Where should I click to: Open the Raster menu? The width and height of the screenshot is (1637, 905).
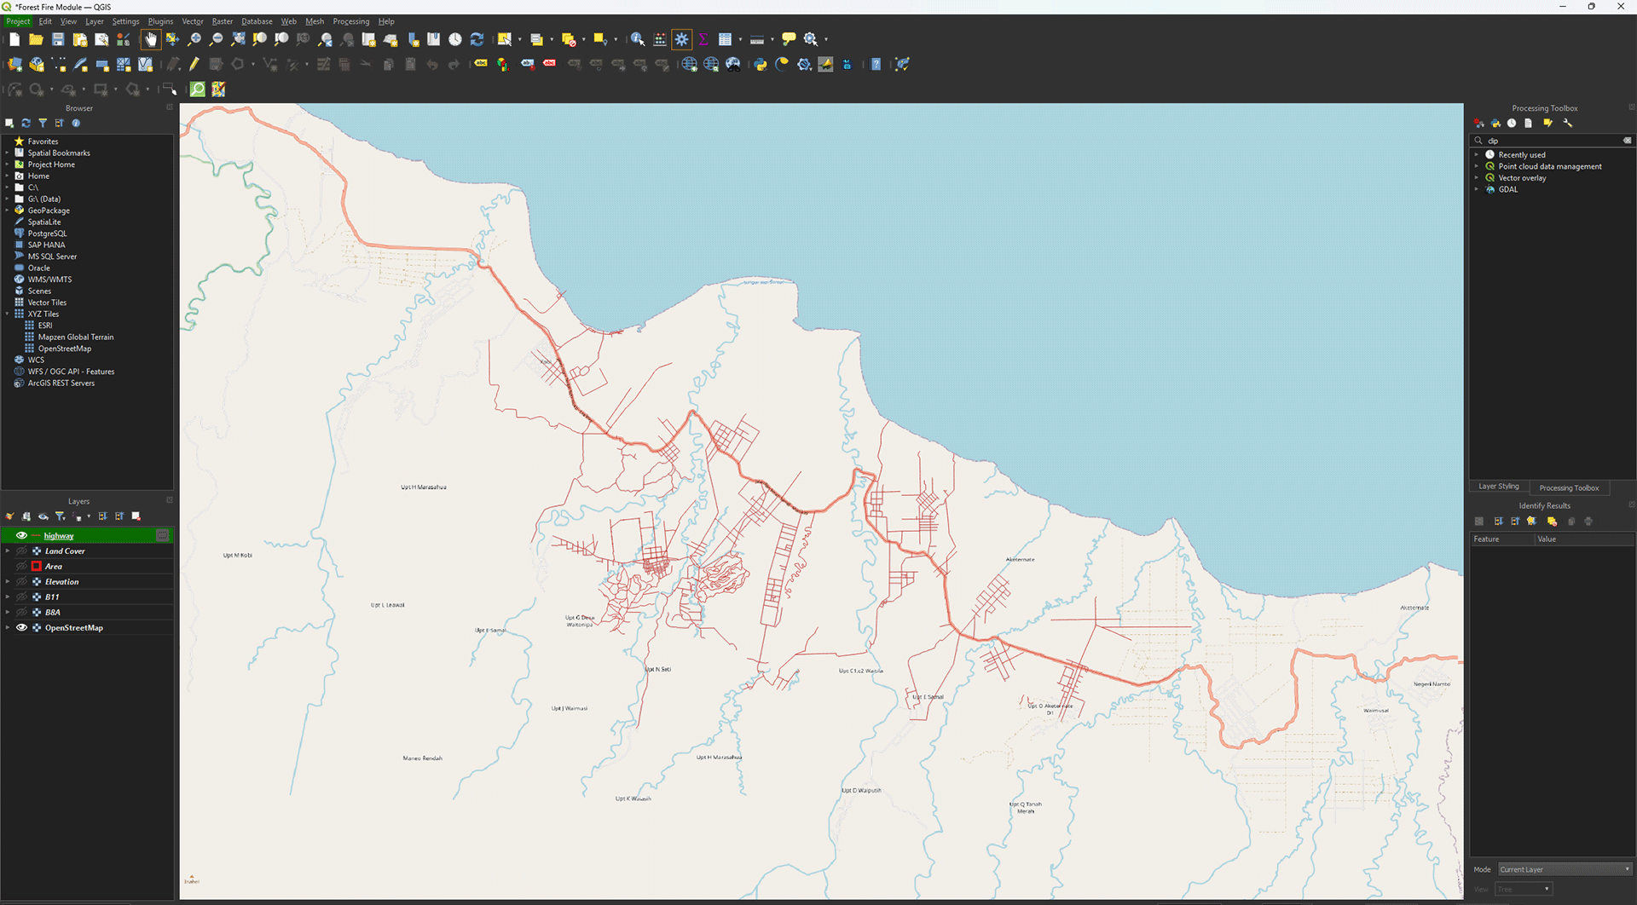222,21
